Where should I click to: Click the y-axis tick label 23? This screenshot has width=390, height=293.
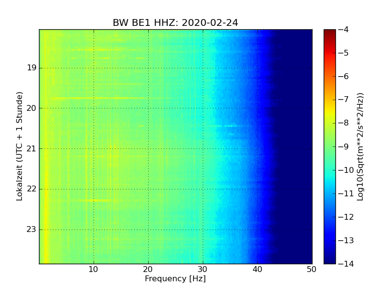pos(32,230)
